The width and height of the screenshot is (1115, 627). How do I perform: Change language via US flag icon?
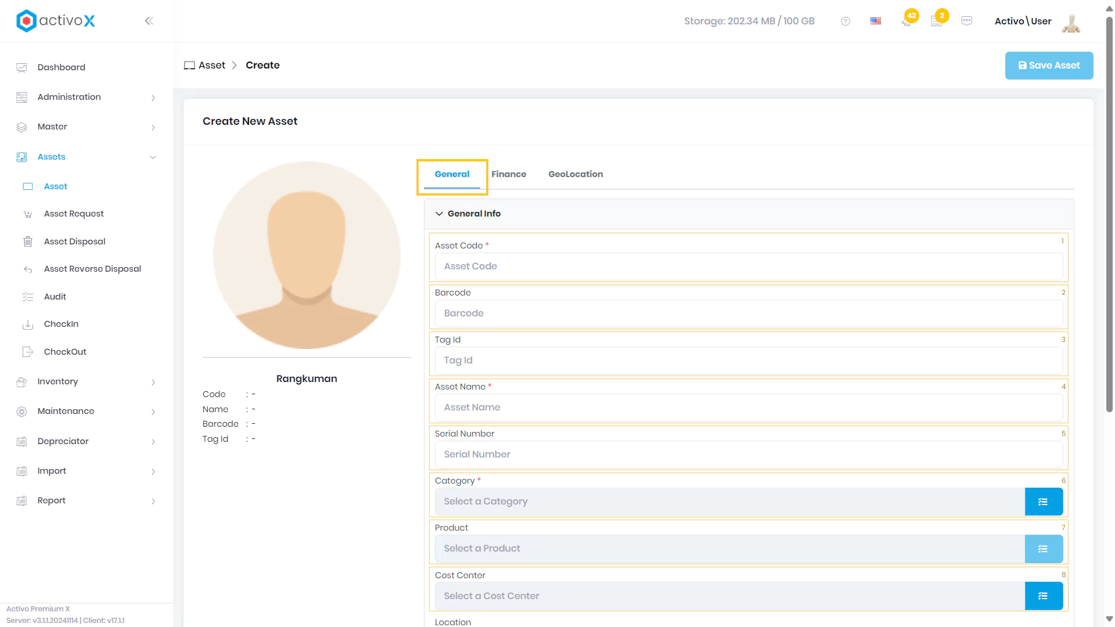[x=876, y=21]
